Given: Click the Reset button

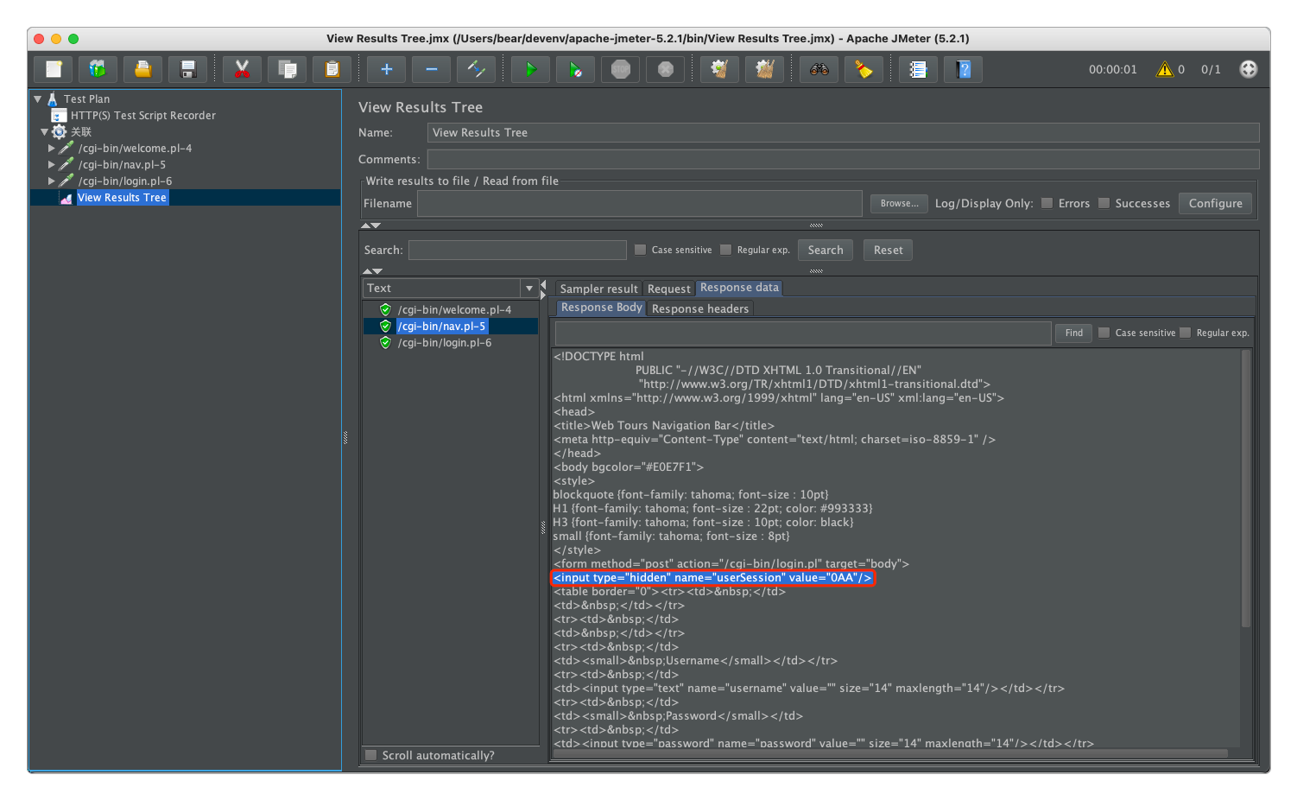Looking at the screenshot, I should click(888, 250).
